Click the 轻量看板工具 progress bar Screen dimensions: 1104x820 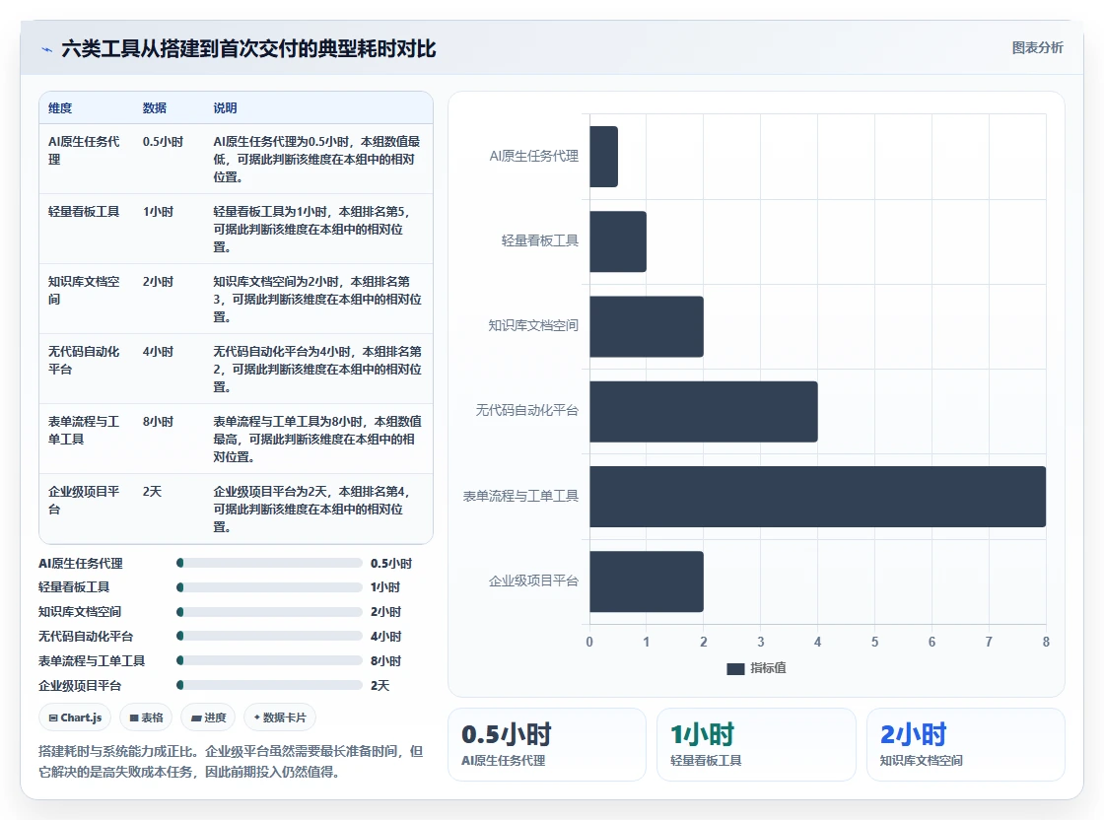(x=269, y=587)
